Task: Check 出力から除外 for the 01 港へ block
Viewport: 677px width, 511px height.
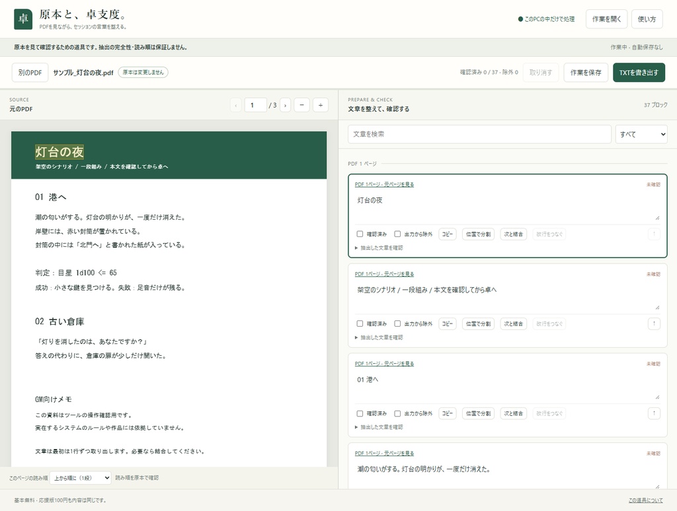Action: (x=397, y=413)
